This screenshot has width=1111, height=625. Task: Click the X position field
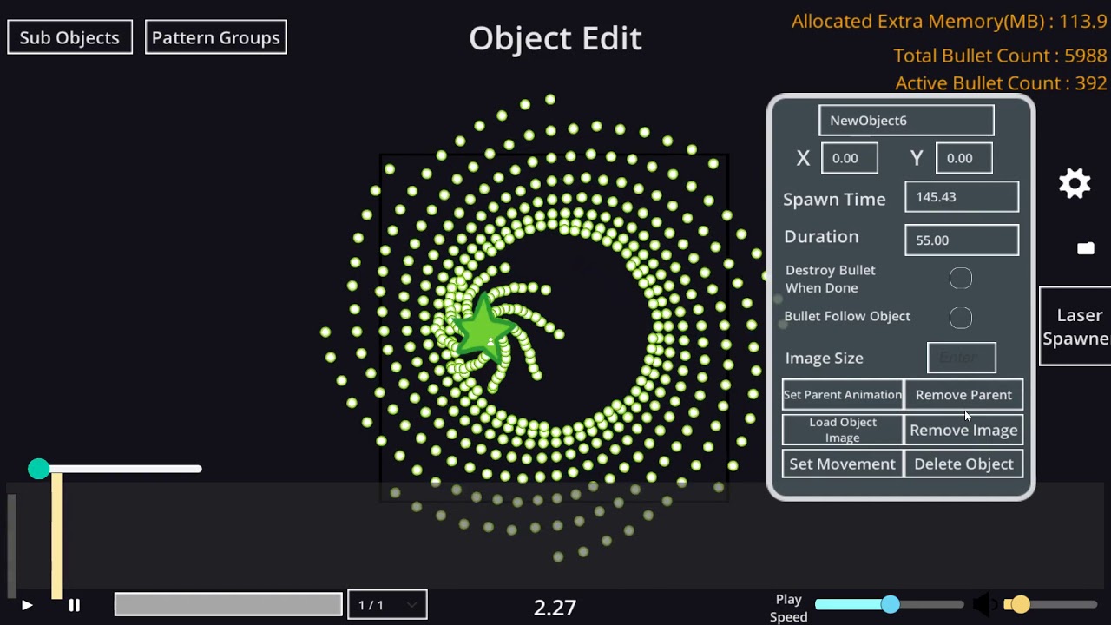point(850,158)
